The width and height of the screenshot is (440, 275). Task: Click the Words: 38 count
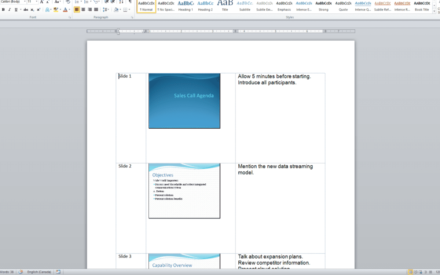[7, 272]
